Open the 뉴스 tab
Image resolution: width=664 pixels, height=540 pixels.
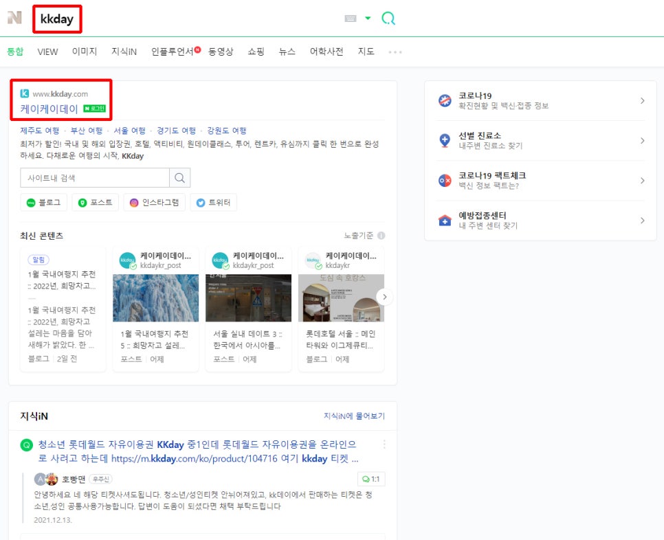click(287, 52)
